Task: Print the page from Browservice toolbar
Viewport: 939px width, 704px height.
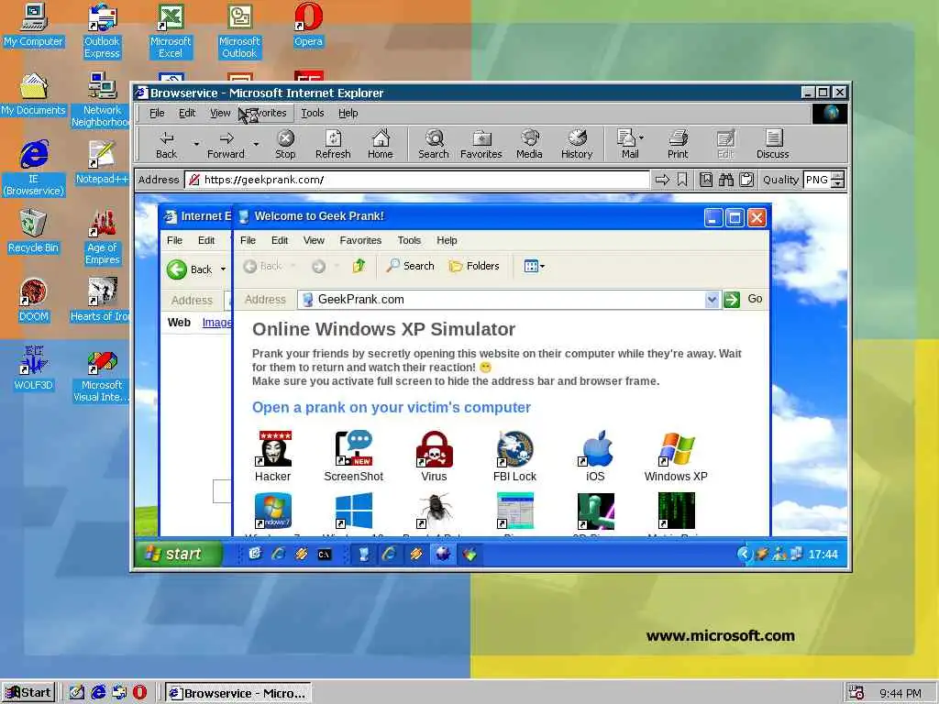Action: click(x=678, y=145)
